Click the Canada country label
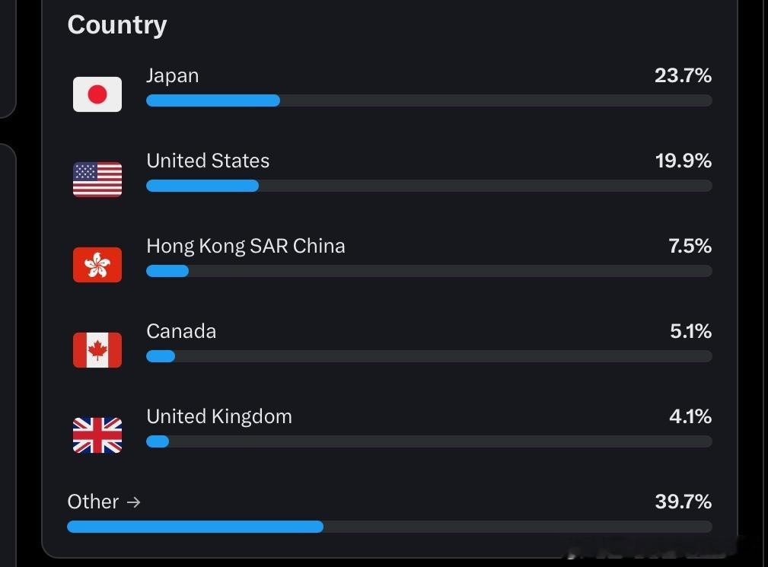Screen dimensions: 768x567 click(181, 332)
